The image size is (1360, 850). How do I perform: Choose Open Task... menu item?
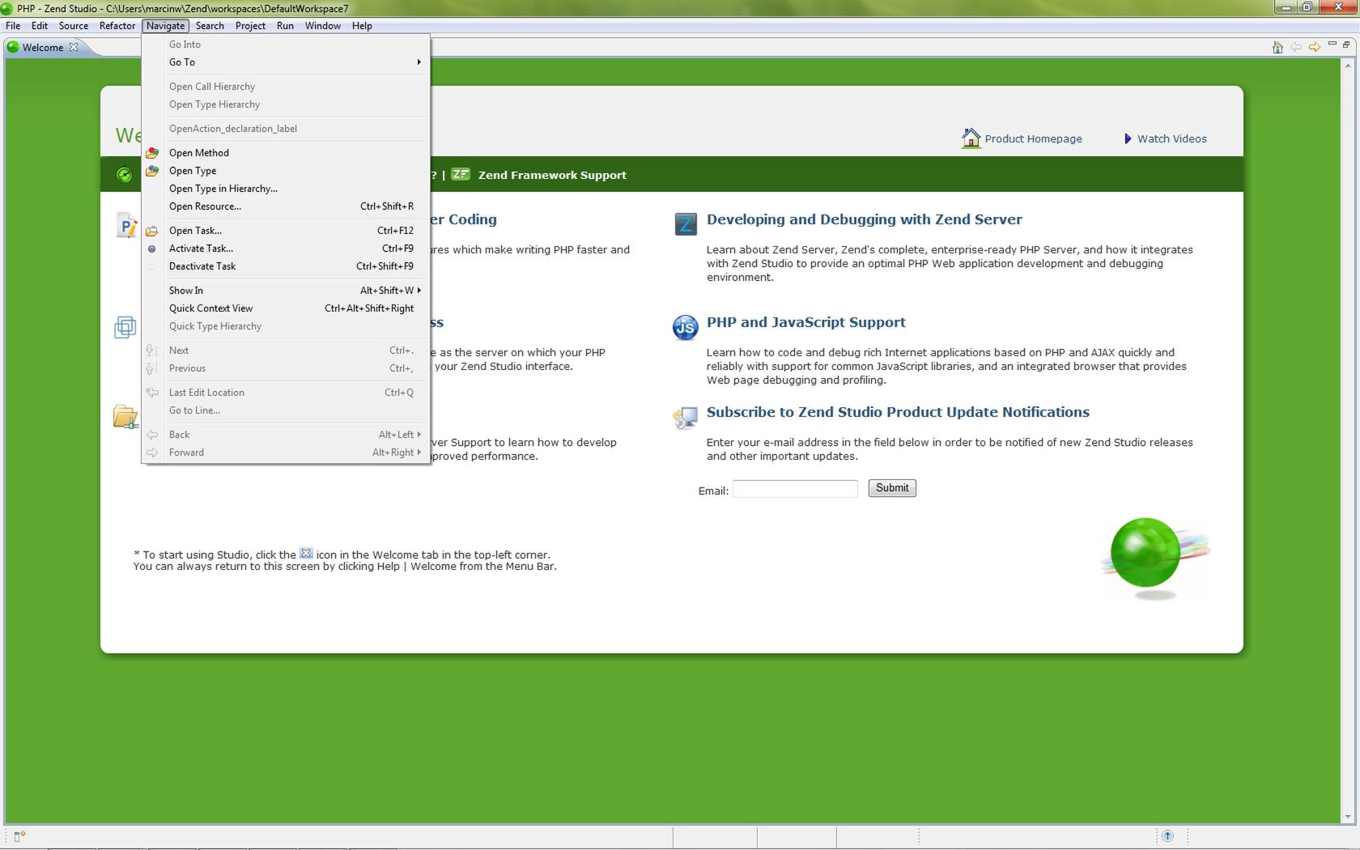click(x=286, y=231)
